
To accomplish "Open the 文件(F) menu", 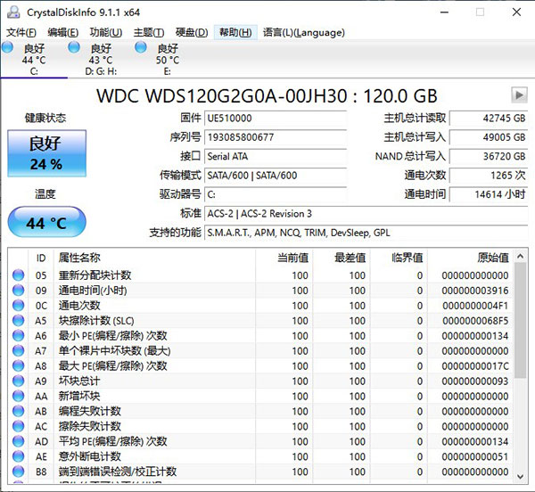I will point(22,32).
